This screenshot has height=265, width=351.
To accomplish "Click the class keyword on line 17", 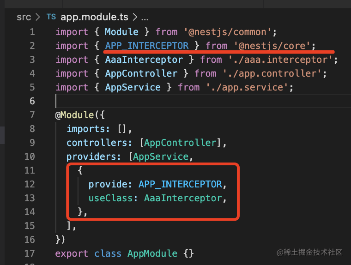I will pos(108,253).
